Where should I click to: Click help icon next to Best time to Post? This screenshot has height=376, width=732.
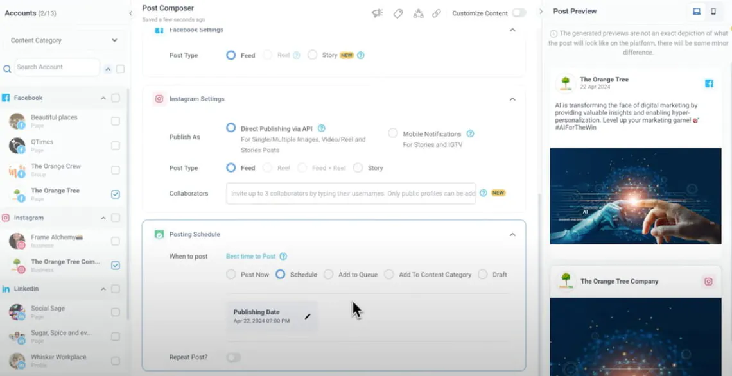coord(283,256)
